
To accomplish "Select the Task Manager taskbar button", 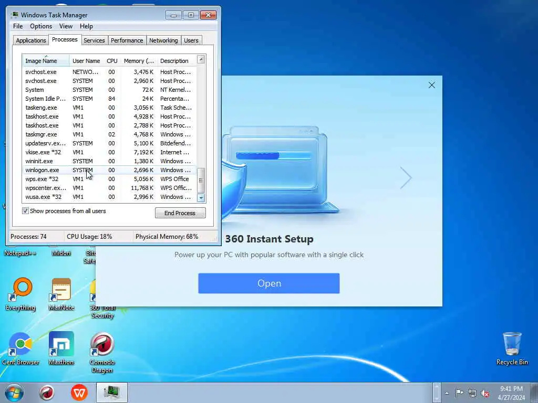I will point(112,393).
